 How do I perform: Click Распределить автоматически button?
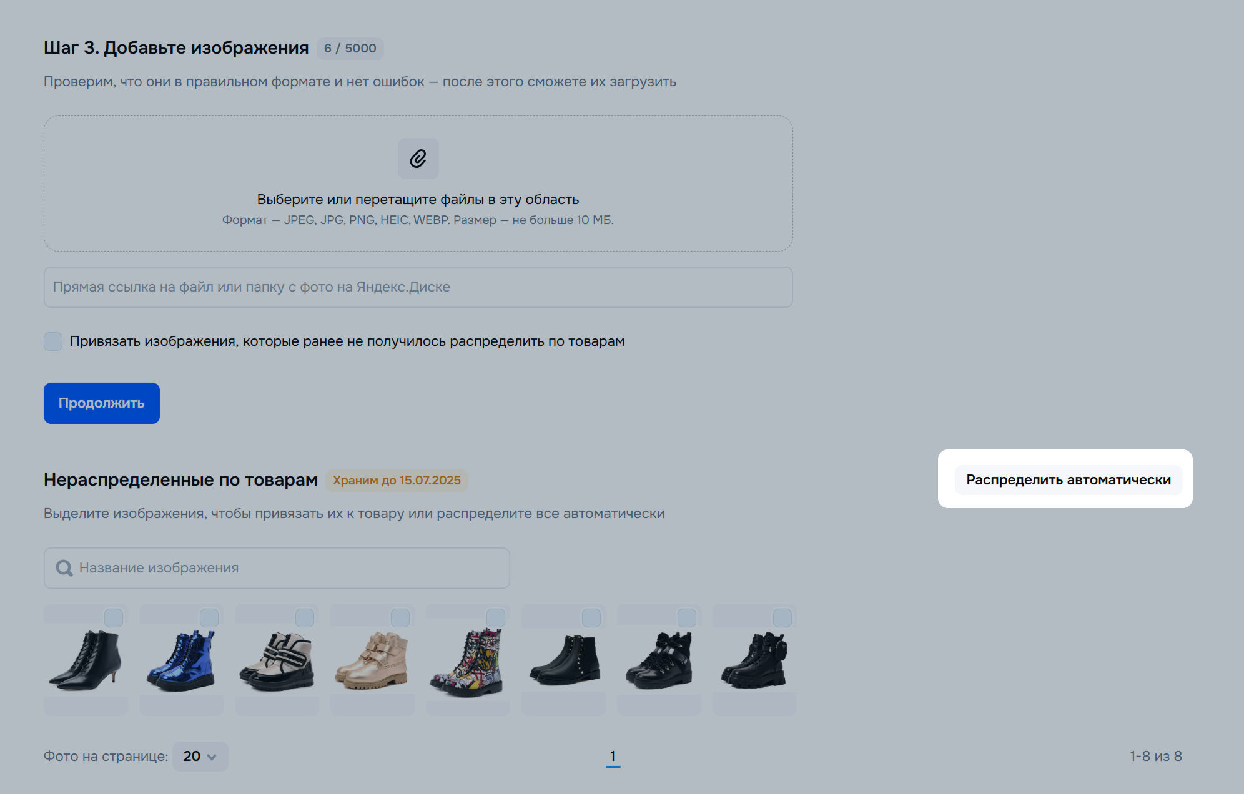click(x=1069, y=480)
